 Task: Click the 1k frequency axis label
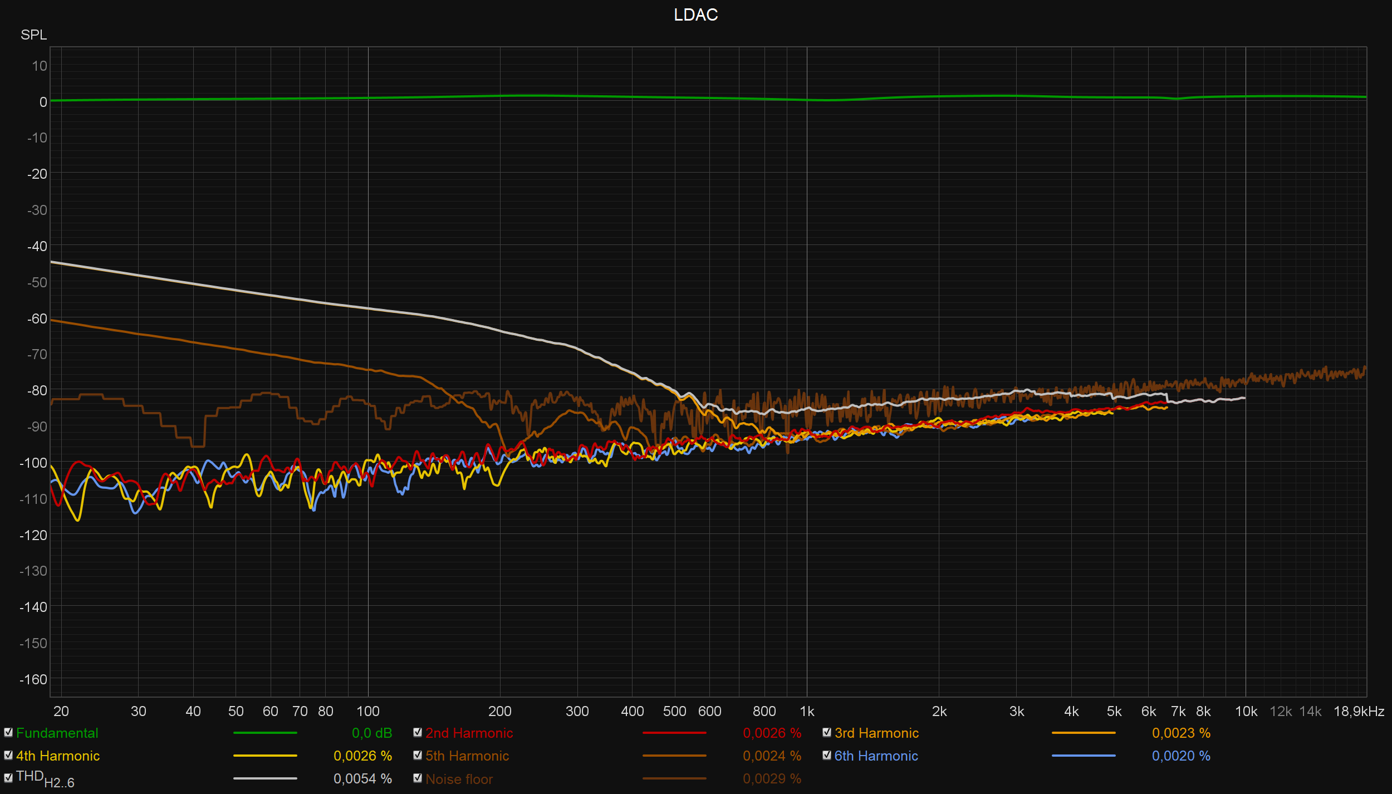point(807,712)
